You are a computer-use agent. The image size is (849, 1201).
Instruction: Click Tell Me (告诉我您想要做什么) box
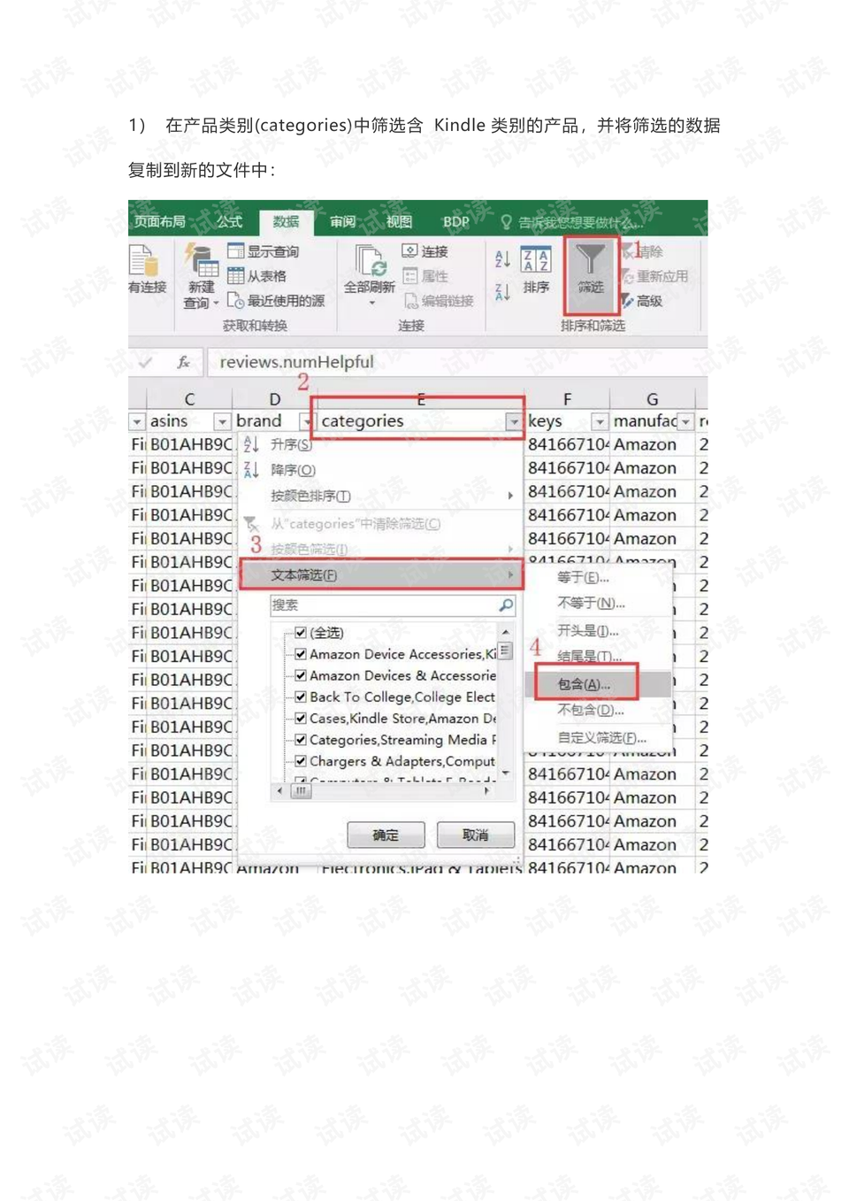point(582,222)
